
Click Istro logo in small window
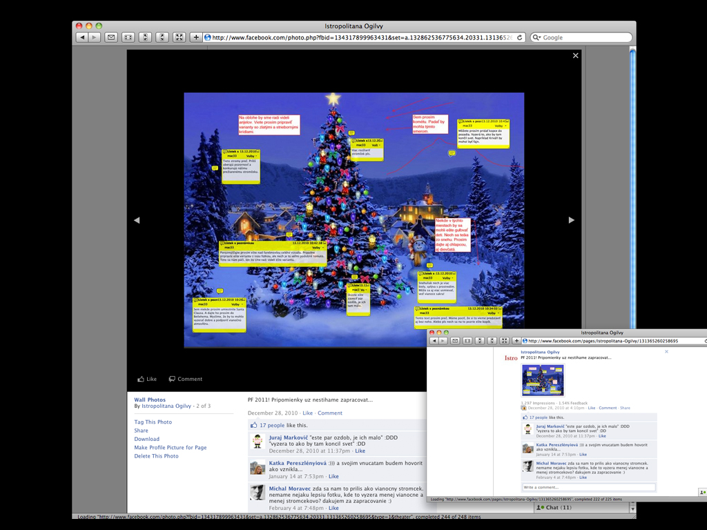tap(511, 358)
